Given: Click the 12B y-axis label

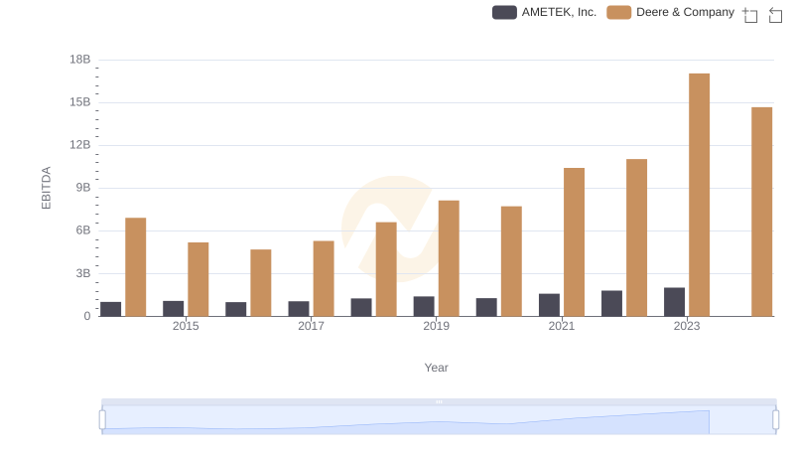Looking at the screenshot, I should (80, 145).
